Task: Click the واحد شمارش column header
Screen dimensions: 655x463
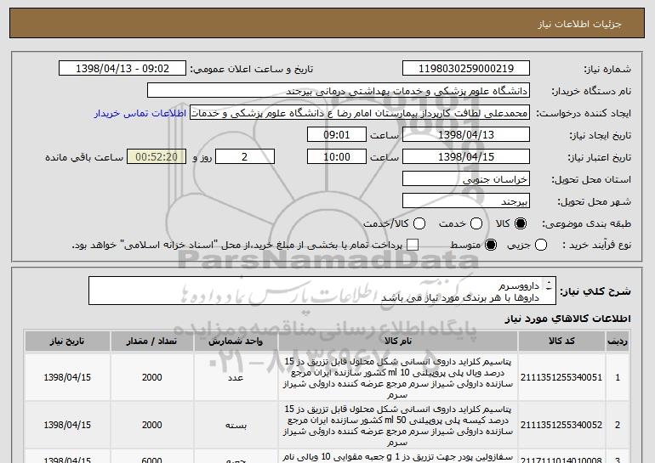Action: click(x=236, y=342)
